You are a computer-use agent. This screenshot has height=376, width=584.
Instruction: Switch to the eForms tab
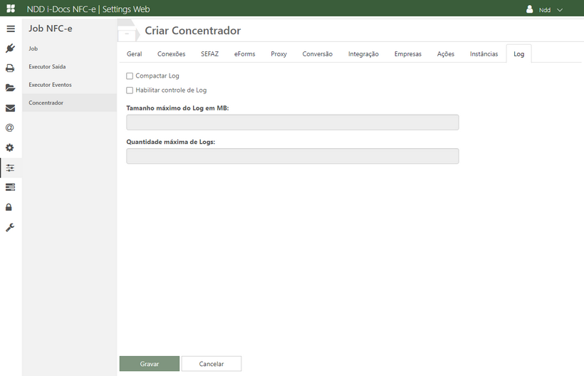245,54
